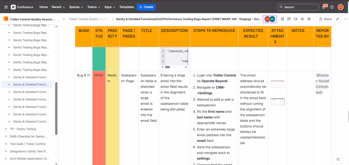Click the TR - Sanity Testing label
The width and height of the screenshot is (349, 165).
tap(23, 129)
